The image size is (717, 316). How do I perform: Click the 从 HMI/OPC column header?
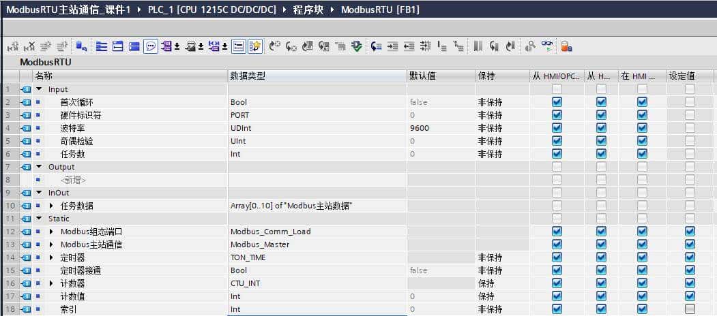pyautogui.click(x=557, y=76)
